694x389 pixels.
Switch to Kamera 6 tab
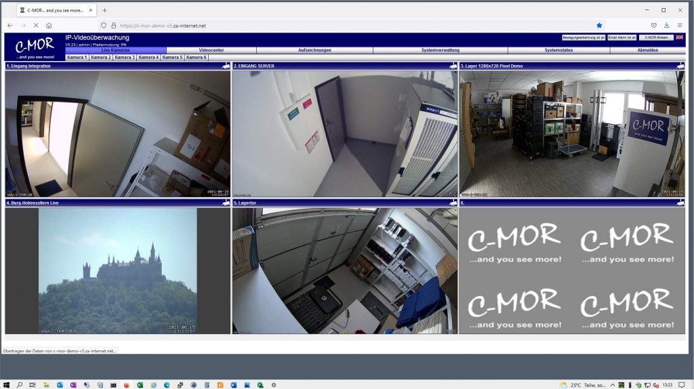point(196,57)
